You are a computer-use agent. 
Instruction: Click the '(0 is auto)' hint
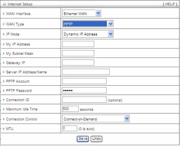click(86, 129)
